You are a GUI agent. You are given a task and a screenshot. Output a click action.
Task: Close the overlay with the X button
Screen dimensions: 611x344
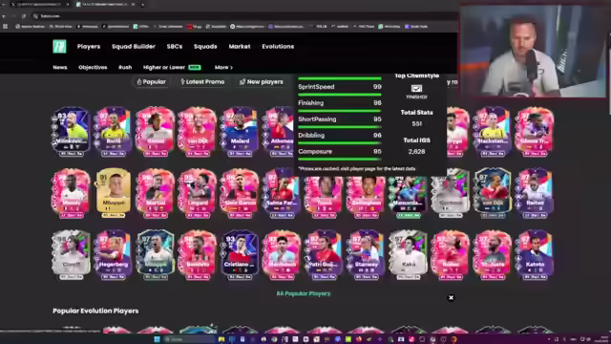coord(451,298)
